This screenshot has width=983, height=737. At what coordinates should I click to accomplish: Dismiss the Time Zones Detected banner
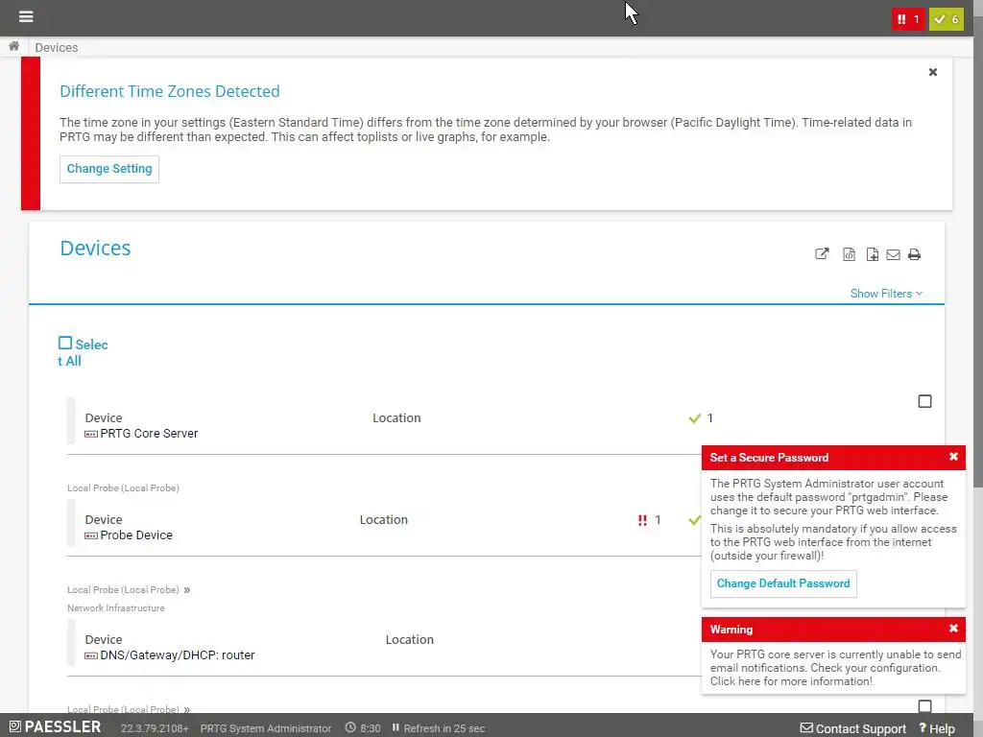coord(933,72)
